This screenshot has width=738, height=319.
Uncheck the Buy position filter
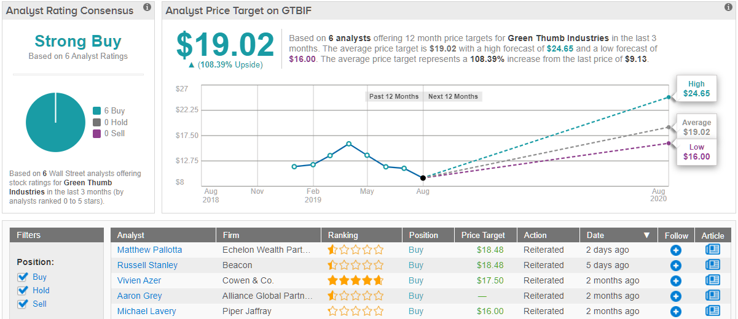[23, 277]
